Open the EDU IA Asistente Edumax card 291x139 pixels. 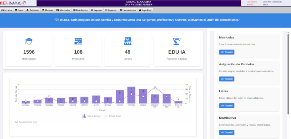pos(177,50)
